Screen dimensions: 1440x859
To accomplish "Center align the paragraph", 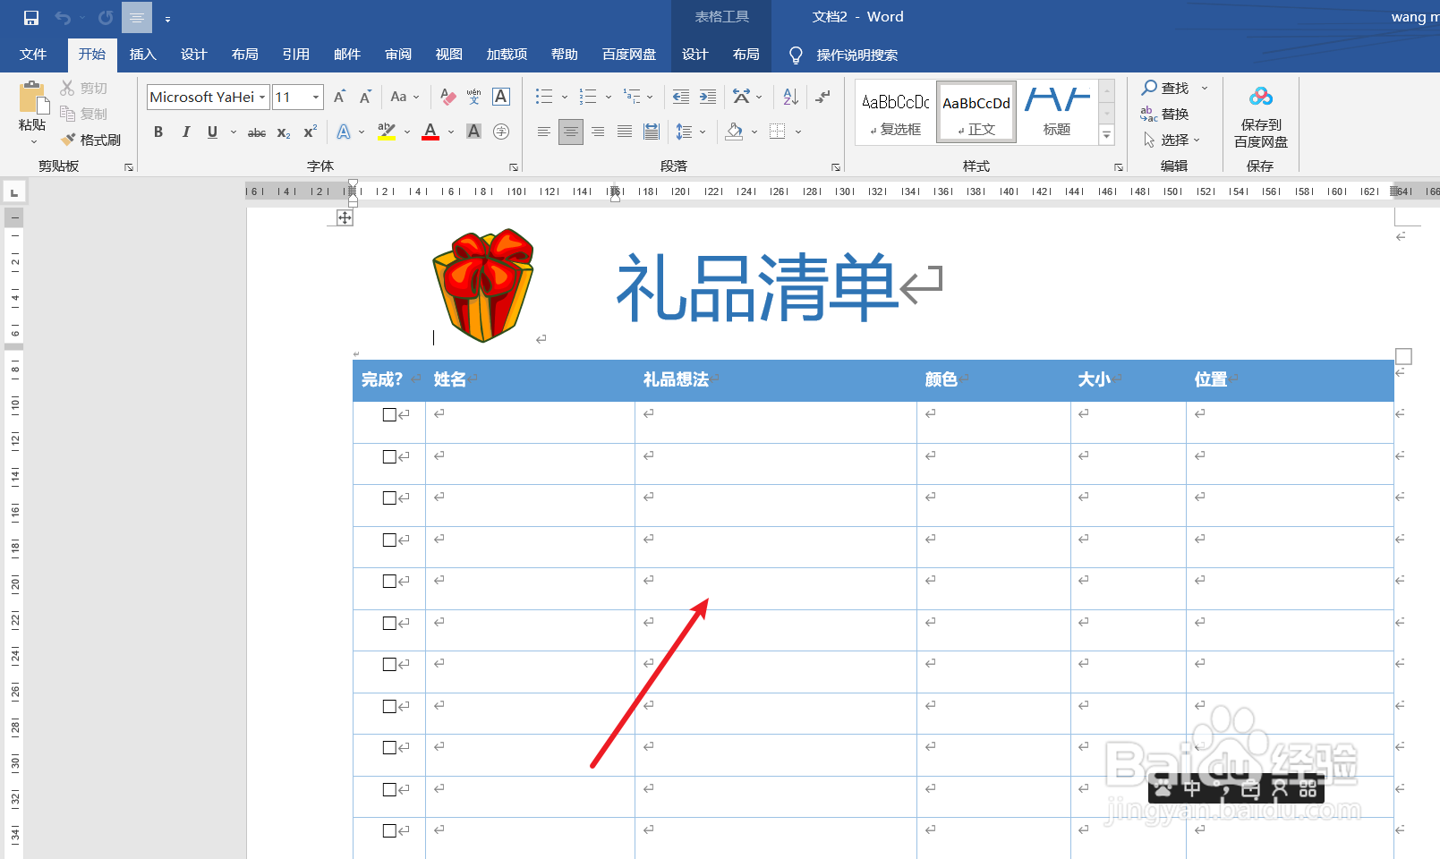I will [571, 132].
